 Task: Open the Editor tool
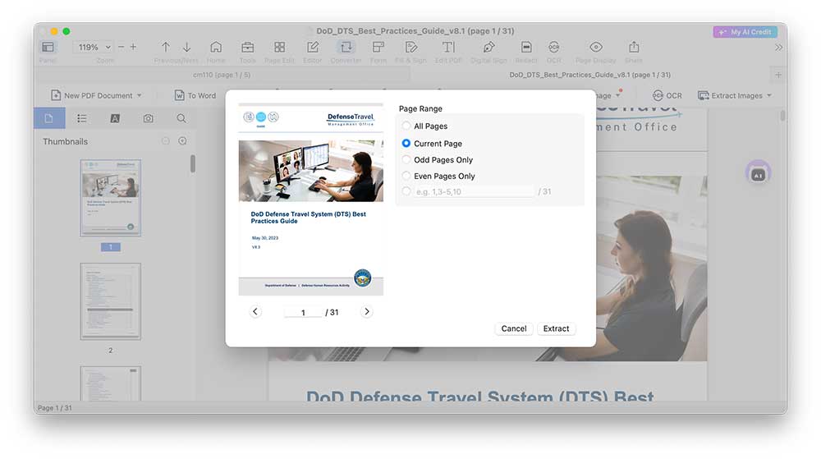pyautogui.click(x=313, y=47)
